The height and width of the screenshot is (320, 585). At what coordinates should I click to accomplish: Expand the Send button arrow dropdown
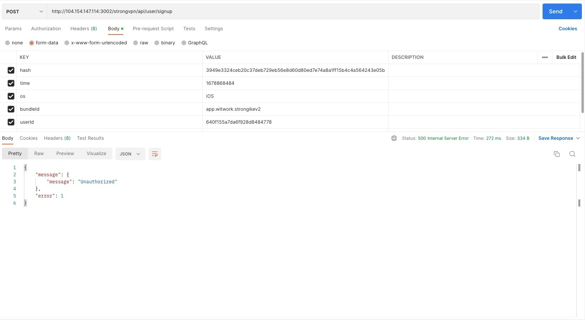[x=576, y=11]
